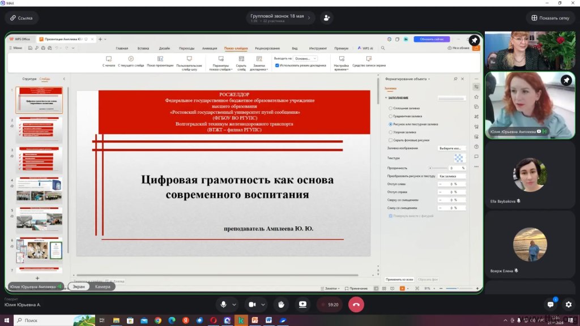Select Сплошная заливка radio option
The height and width of the screenshot is (326, 580).
click(x=391, y=108)
